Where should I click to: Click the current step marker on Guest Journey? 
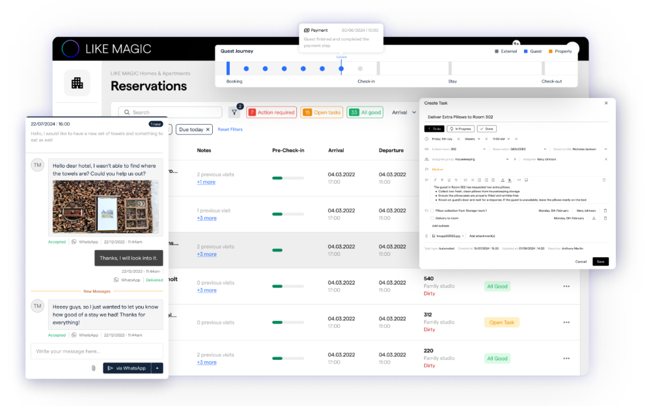click(x=341, y=68)
